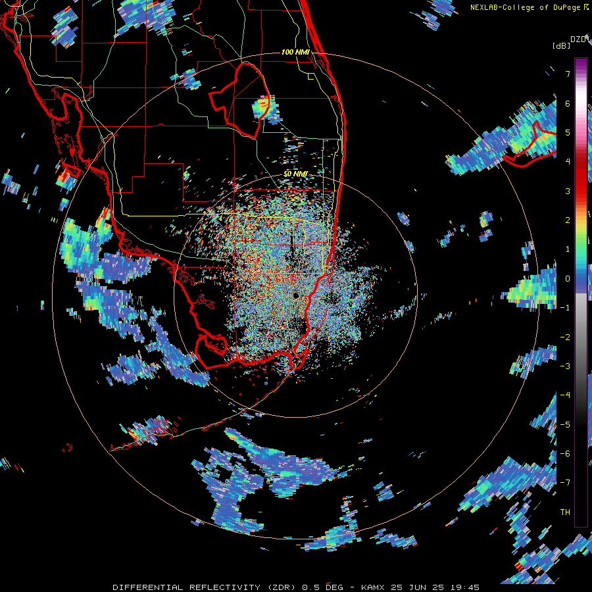
Task: Click the [dB] units label
Action: [562, 45]
